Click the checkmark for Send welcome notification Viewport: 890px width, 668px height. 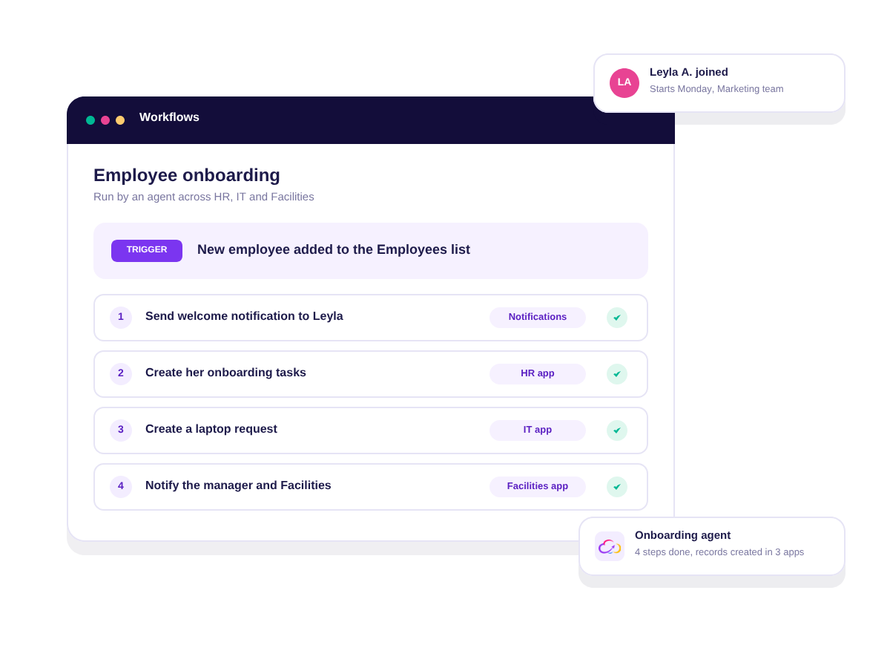[x=617, y=318]
